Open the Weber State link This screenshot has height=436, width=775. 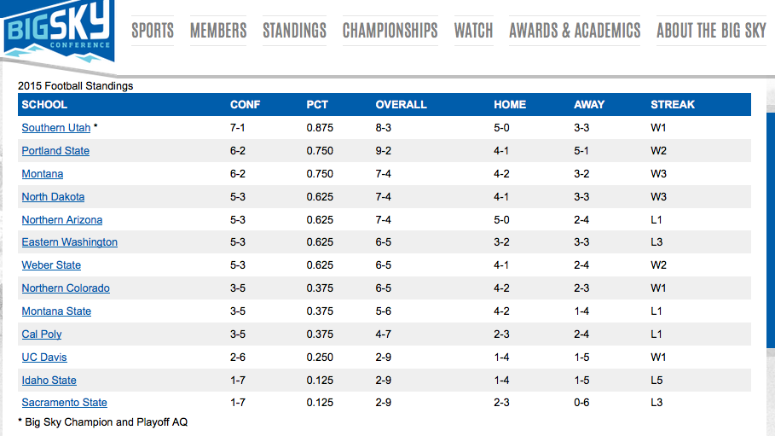[51, 265]
